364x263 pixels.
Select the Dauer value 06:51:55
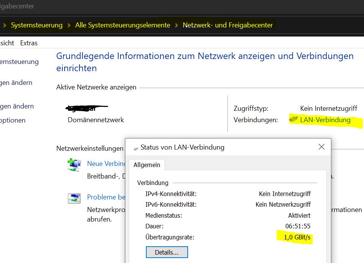coord(298,226)
